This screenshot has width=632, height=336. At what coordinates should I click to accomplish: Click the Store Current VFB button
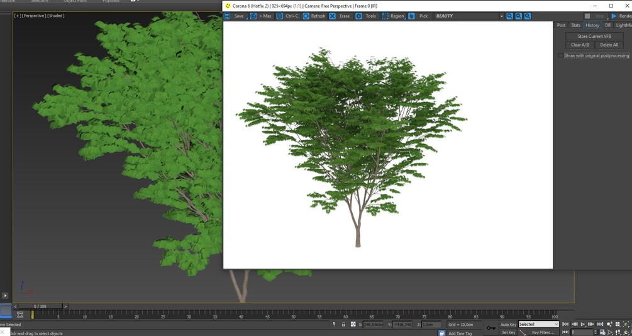[594, 36]
